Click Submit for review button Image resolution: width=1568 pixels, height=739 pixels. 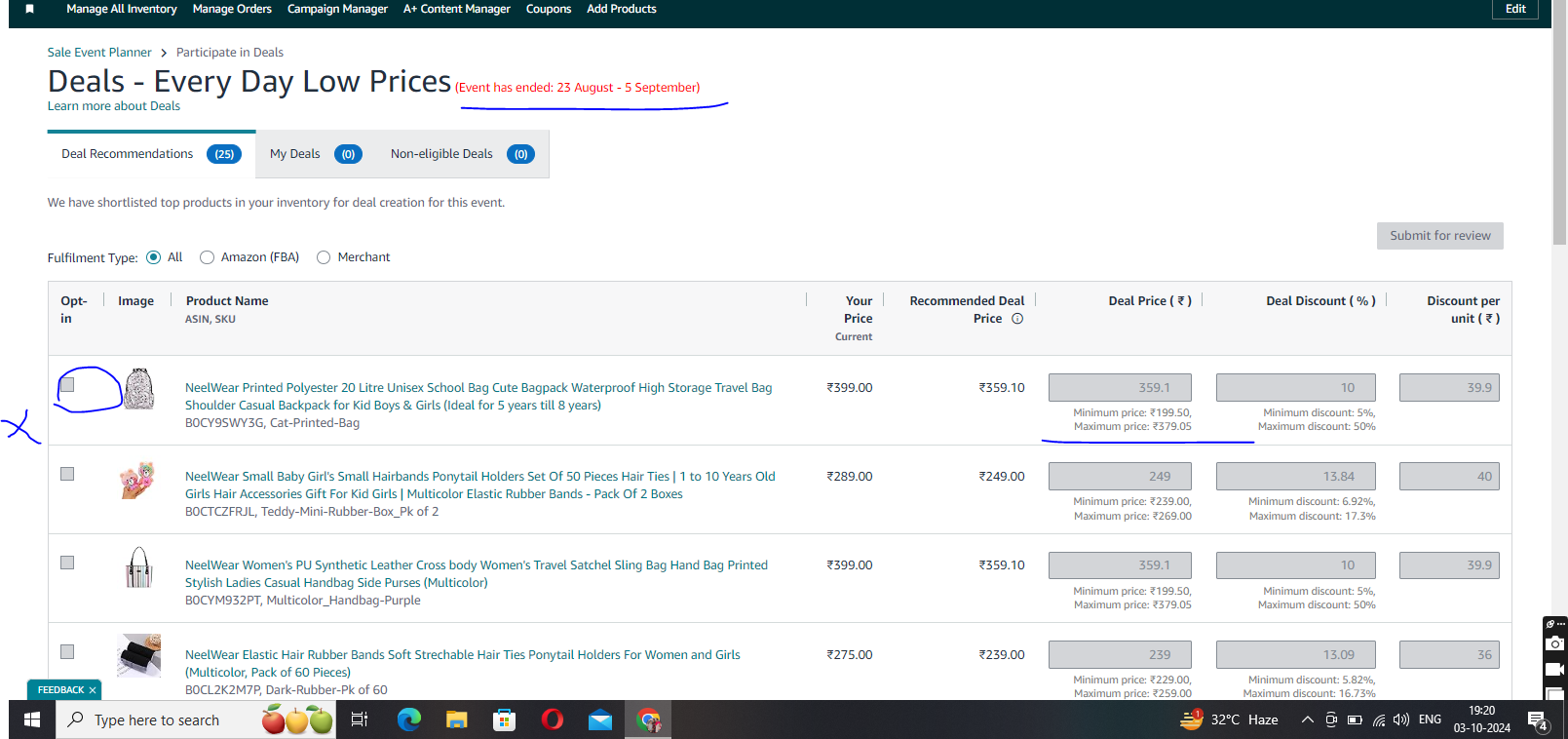[x=1440, y=236]
